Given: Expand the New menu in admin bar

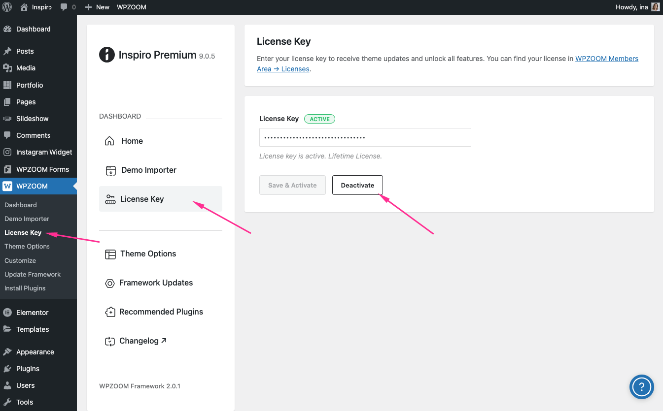Looking at the screenshot, I should (97, 7).
